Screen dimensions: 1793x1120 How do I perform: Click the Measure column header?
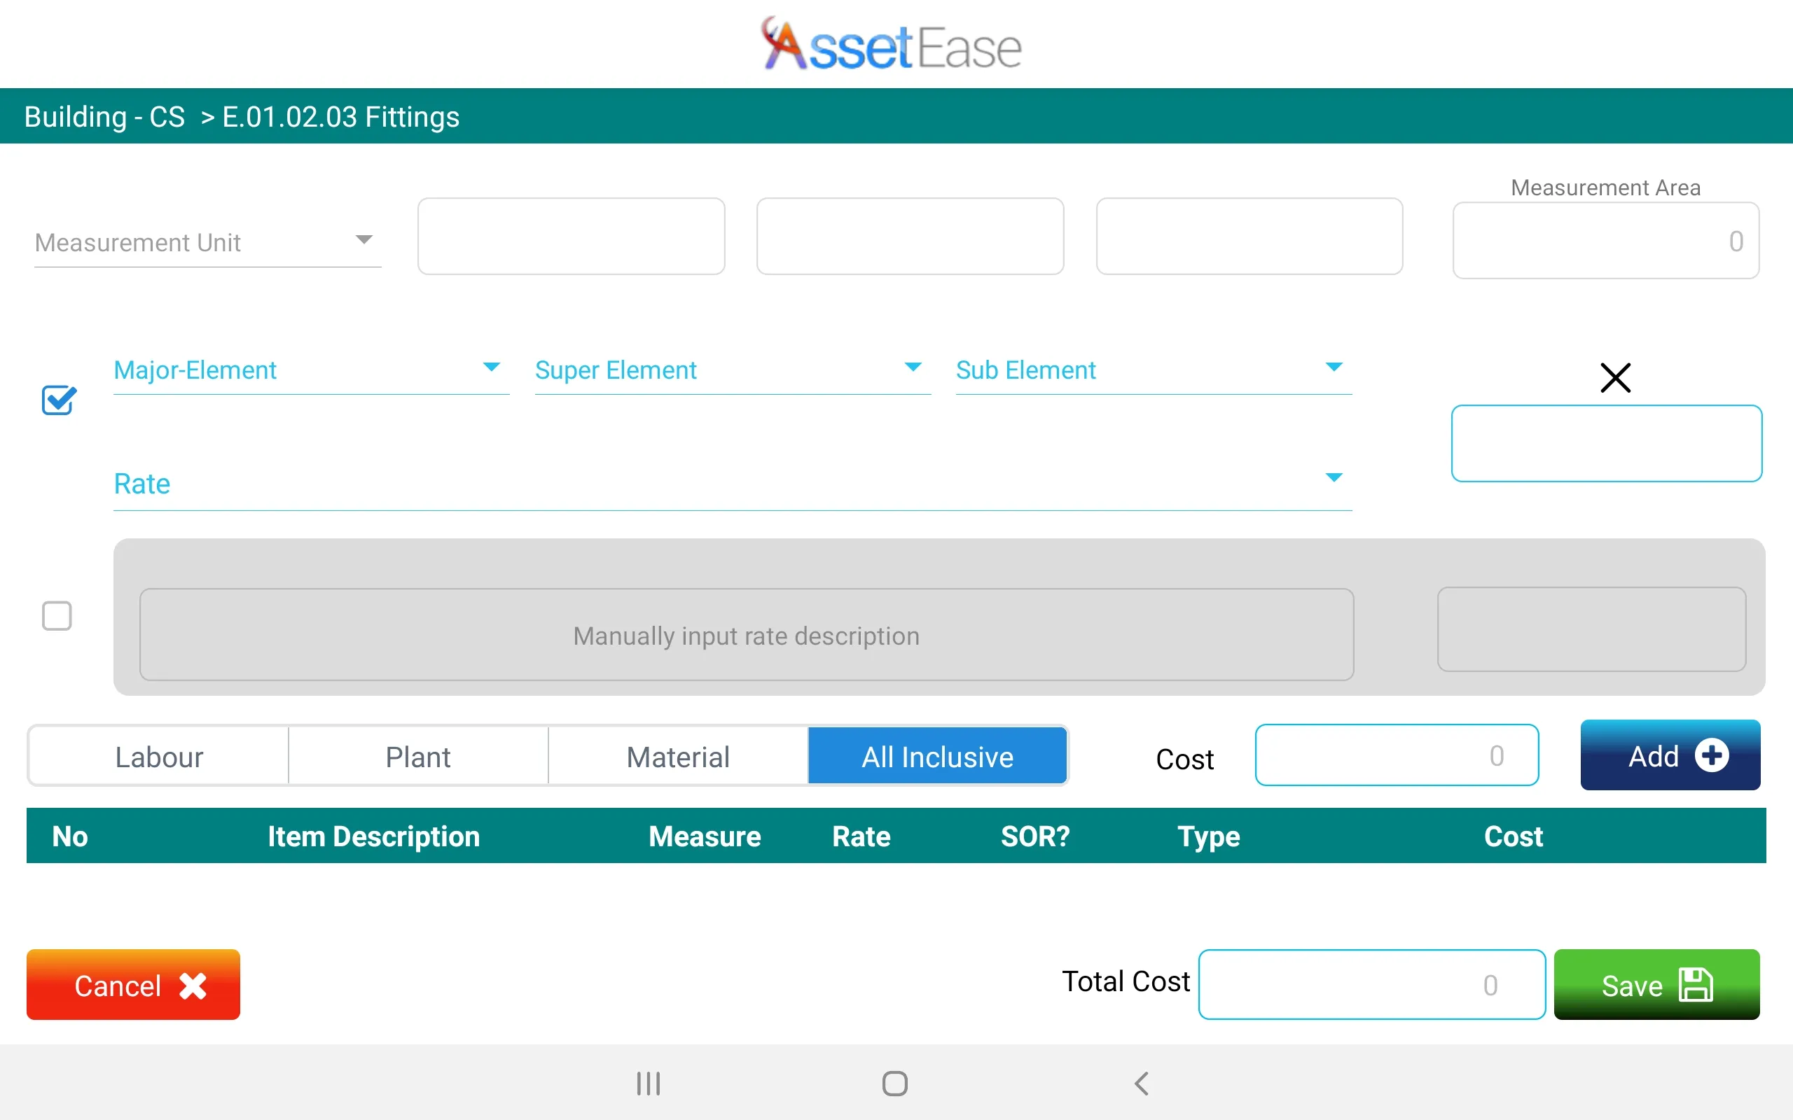click(705, 836)
